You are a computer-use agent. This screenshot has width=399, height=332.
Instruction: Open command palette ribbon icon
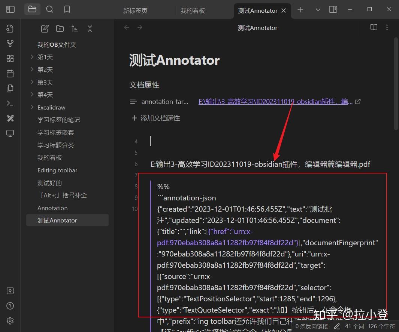[10, 104]
